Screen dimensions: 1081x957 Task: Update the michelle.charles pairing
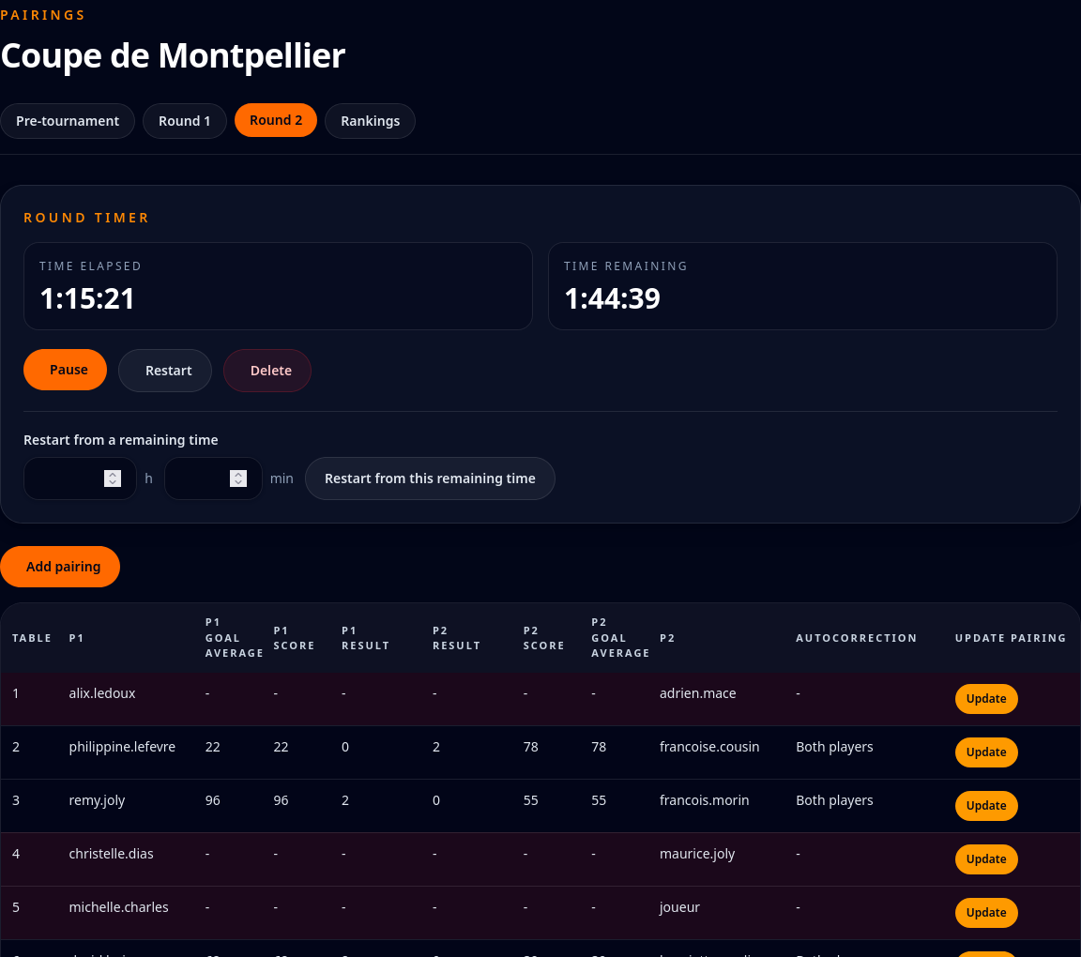pyautogui.click(x=986, y=912)
